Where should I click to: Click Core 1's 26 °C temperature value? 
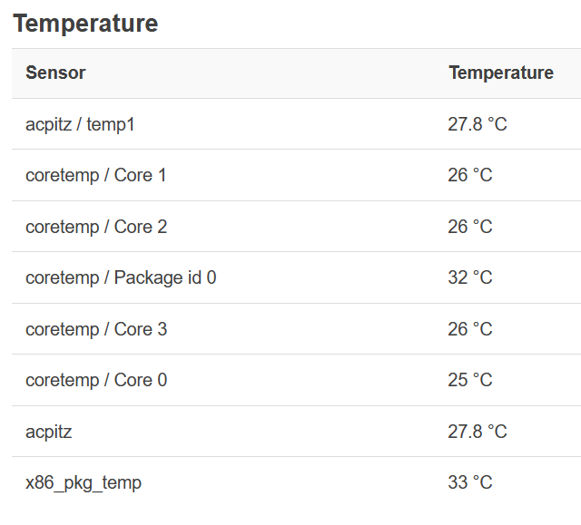coord(469,175)
